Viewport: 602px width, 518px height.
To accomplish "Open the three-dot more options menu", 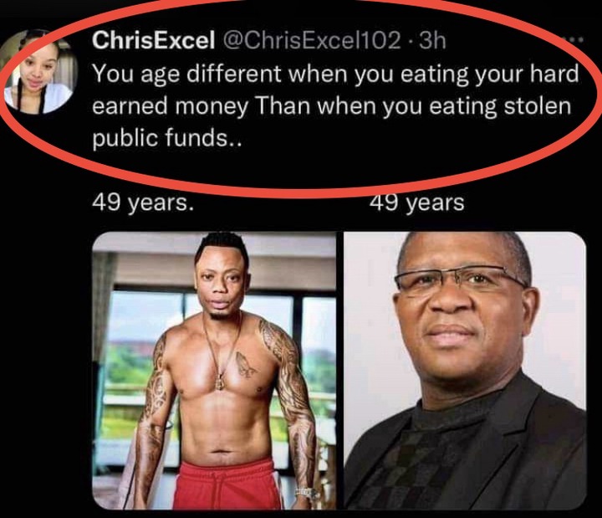I will [x=574, y=39].
